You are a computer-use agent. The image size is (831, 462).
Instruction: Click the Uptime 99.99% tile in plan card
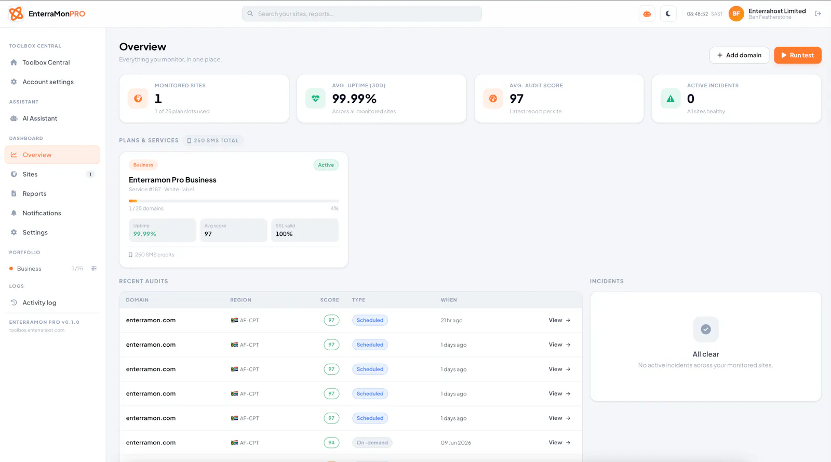click(162, 230)
